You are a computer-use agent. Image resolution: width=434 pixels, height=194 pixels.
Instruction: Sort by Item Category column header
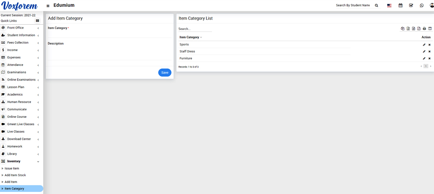[189, 37]
